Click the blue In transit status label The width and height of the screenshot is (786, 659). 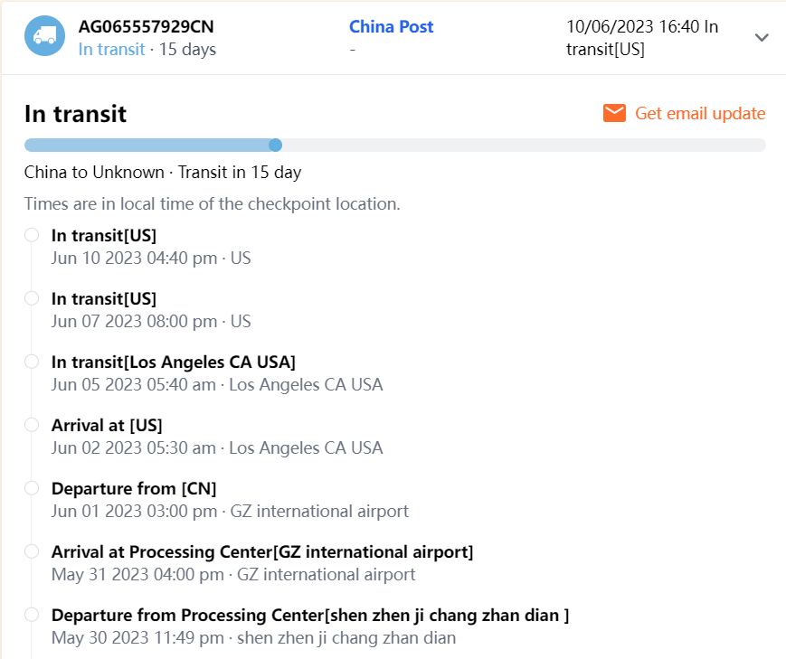pos(111,50)
